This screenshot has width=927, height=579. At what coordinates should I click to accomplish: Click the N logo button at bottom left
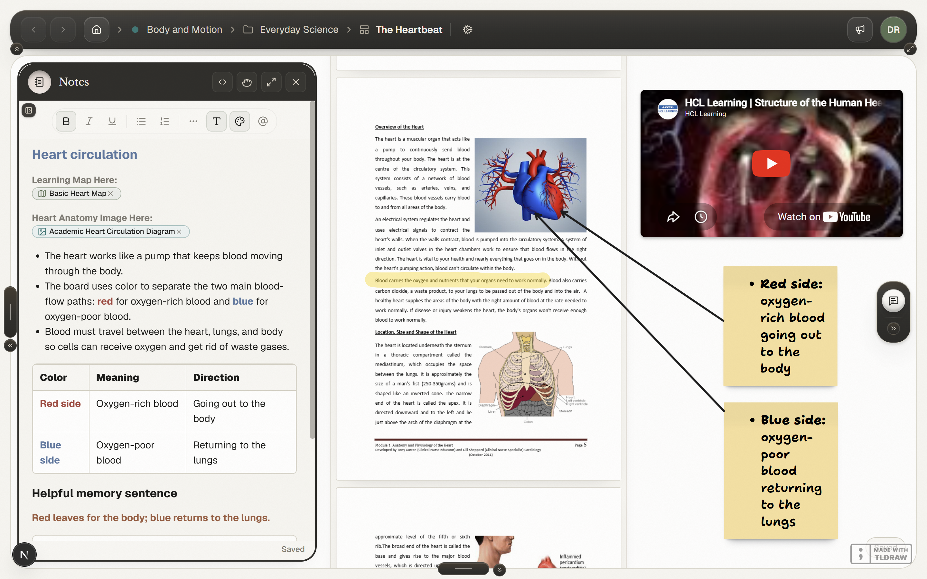tap(24, 555)
